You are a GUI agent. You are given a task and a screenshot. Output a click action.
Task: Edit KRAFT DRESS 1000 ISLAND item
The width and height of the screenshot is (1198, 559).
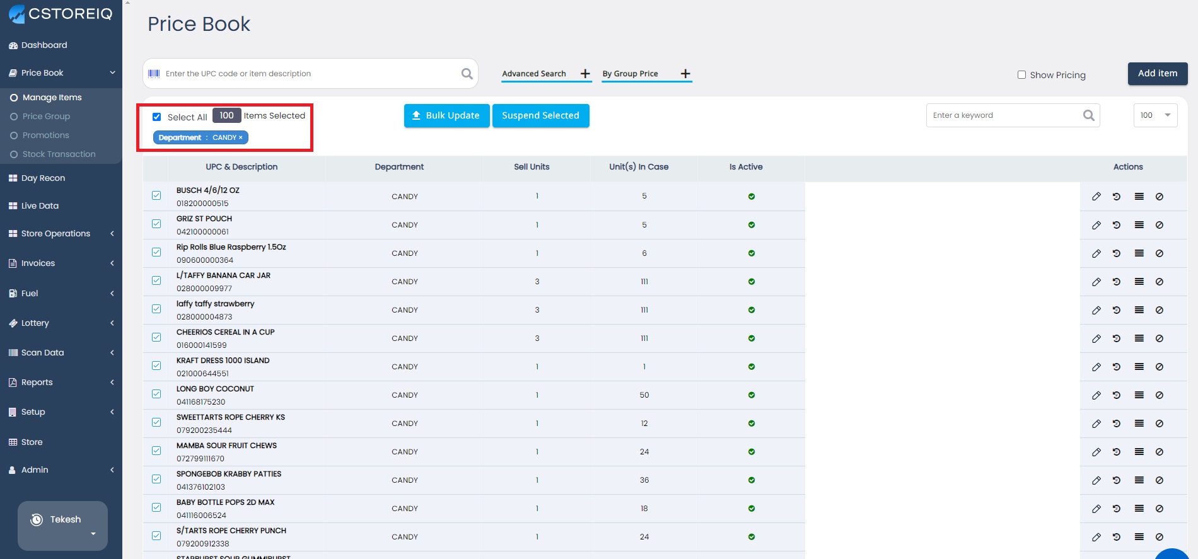(x=1096, y=367)
